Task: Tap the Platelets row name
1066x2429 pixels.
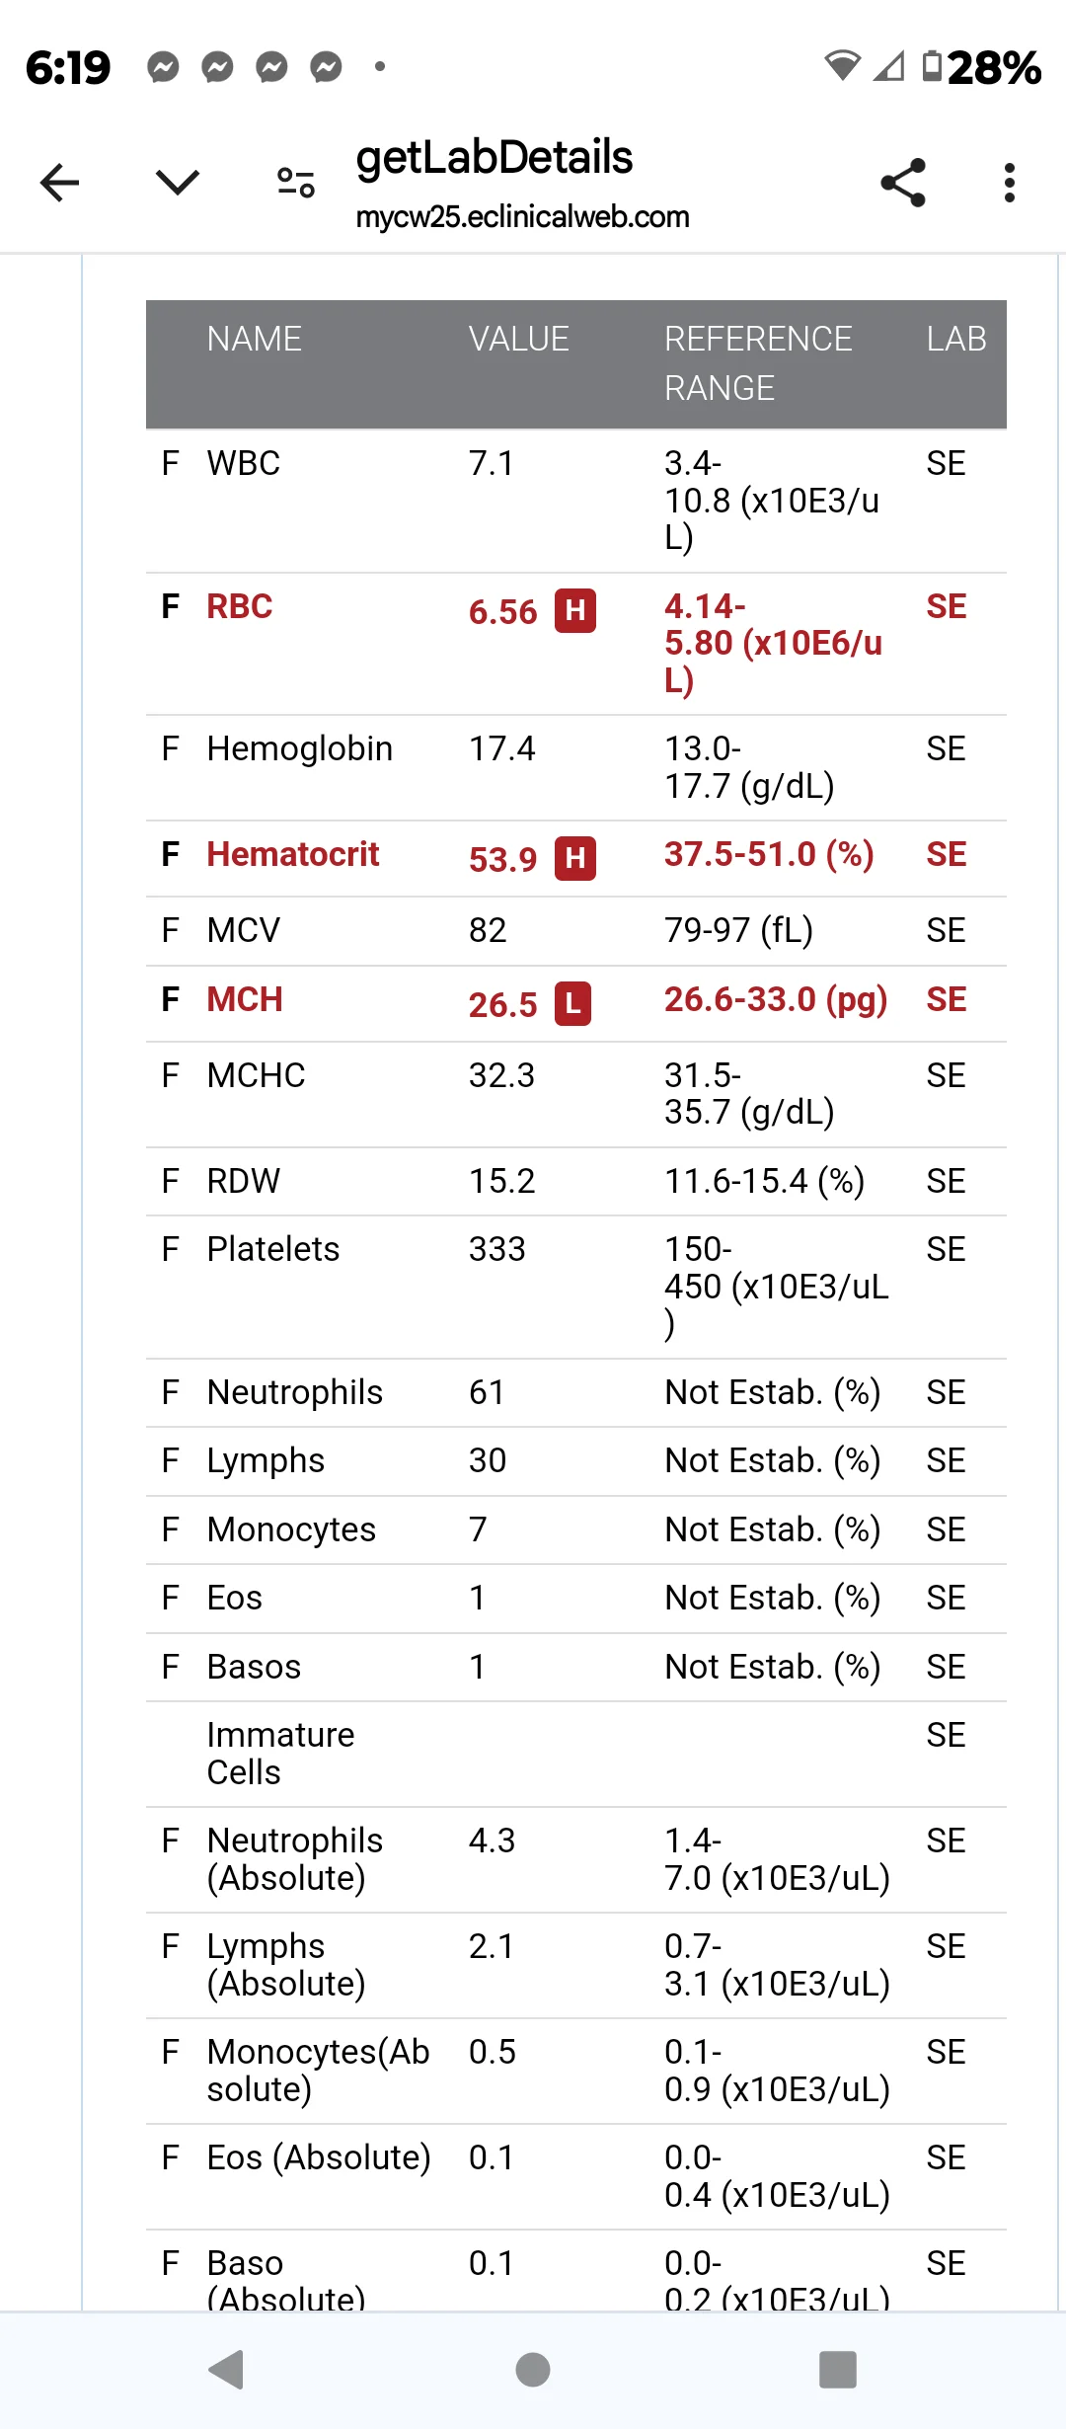Action: [272, 1249]
